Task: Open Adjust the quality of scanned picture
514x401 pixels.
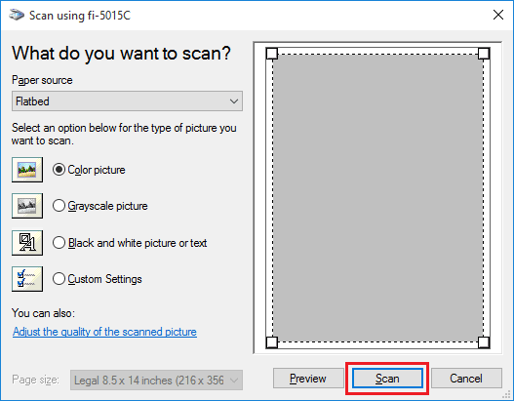Action: 104,332
